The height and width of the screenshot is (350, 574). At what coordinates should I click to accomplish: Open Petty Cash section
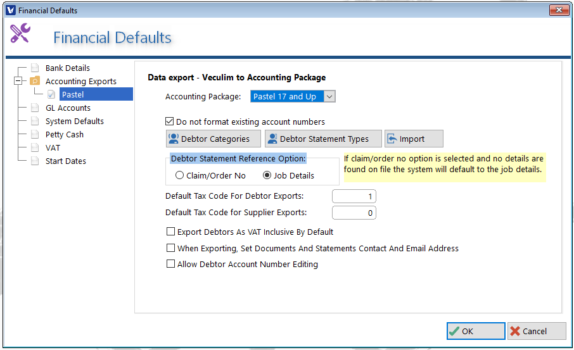point(65,135)
